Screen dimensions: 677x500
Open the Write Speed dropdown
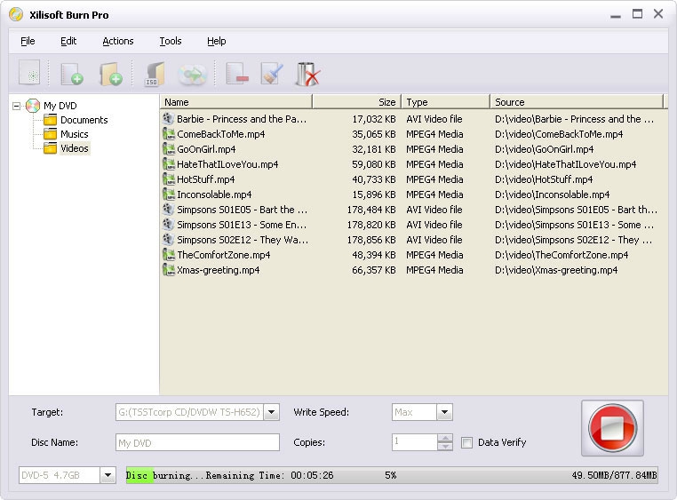pyautogui.click(x=444, y=412)
